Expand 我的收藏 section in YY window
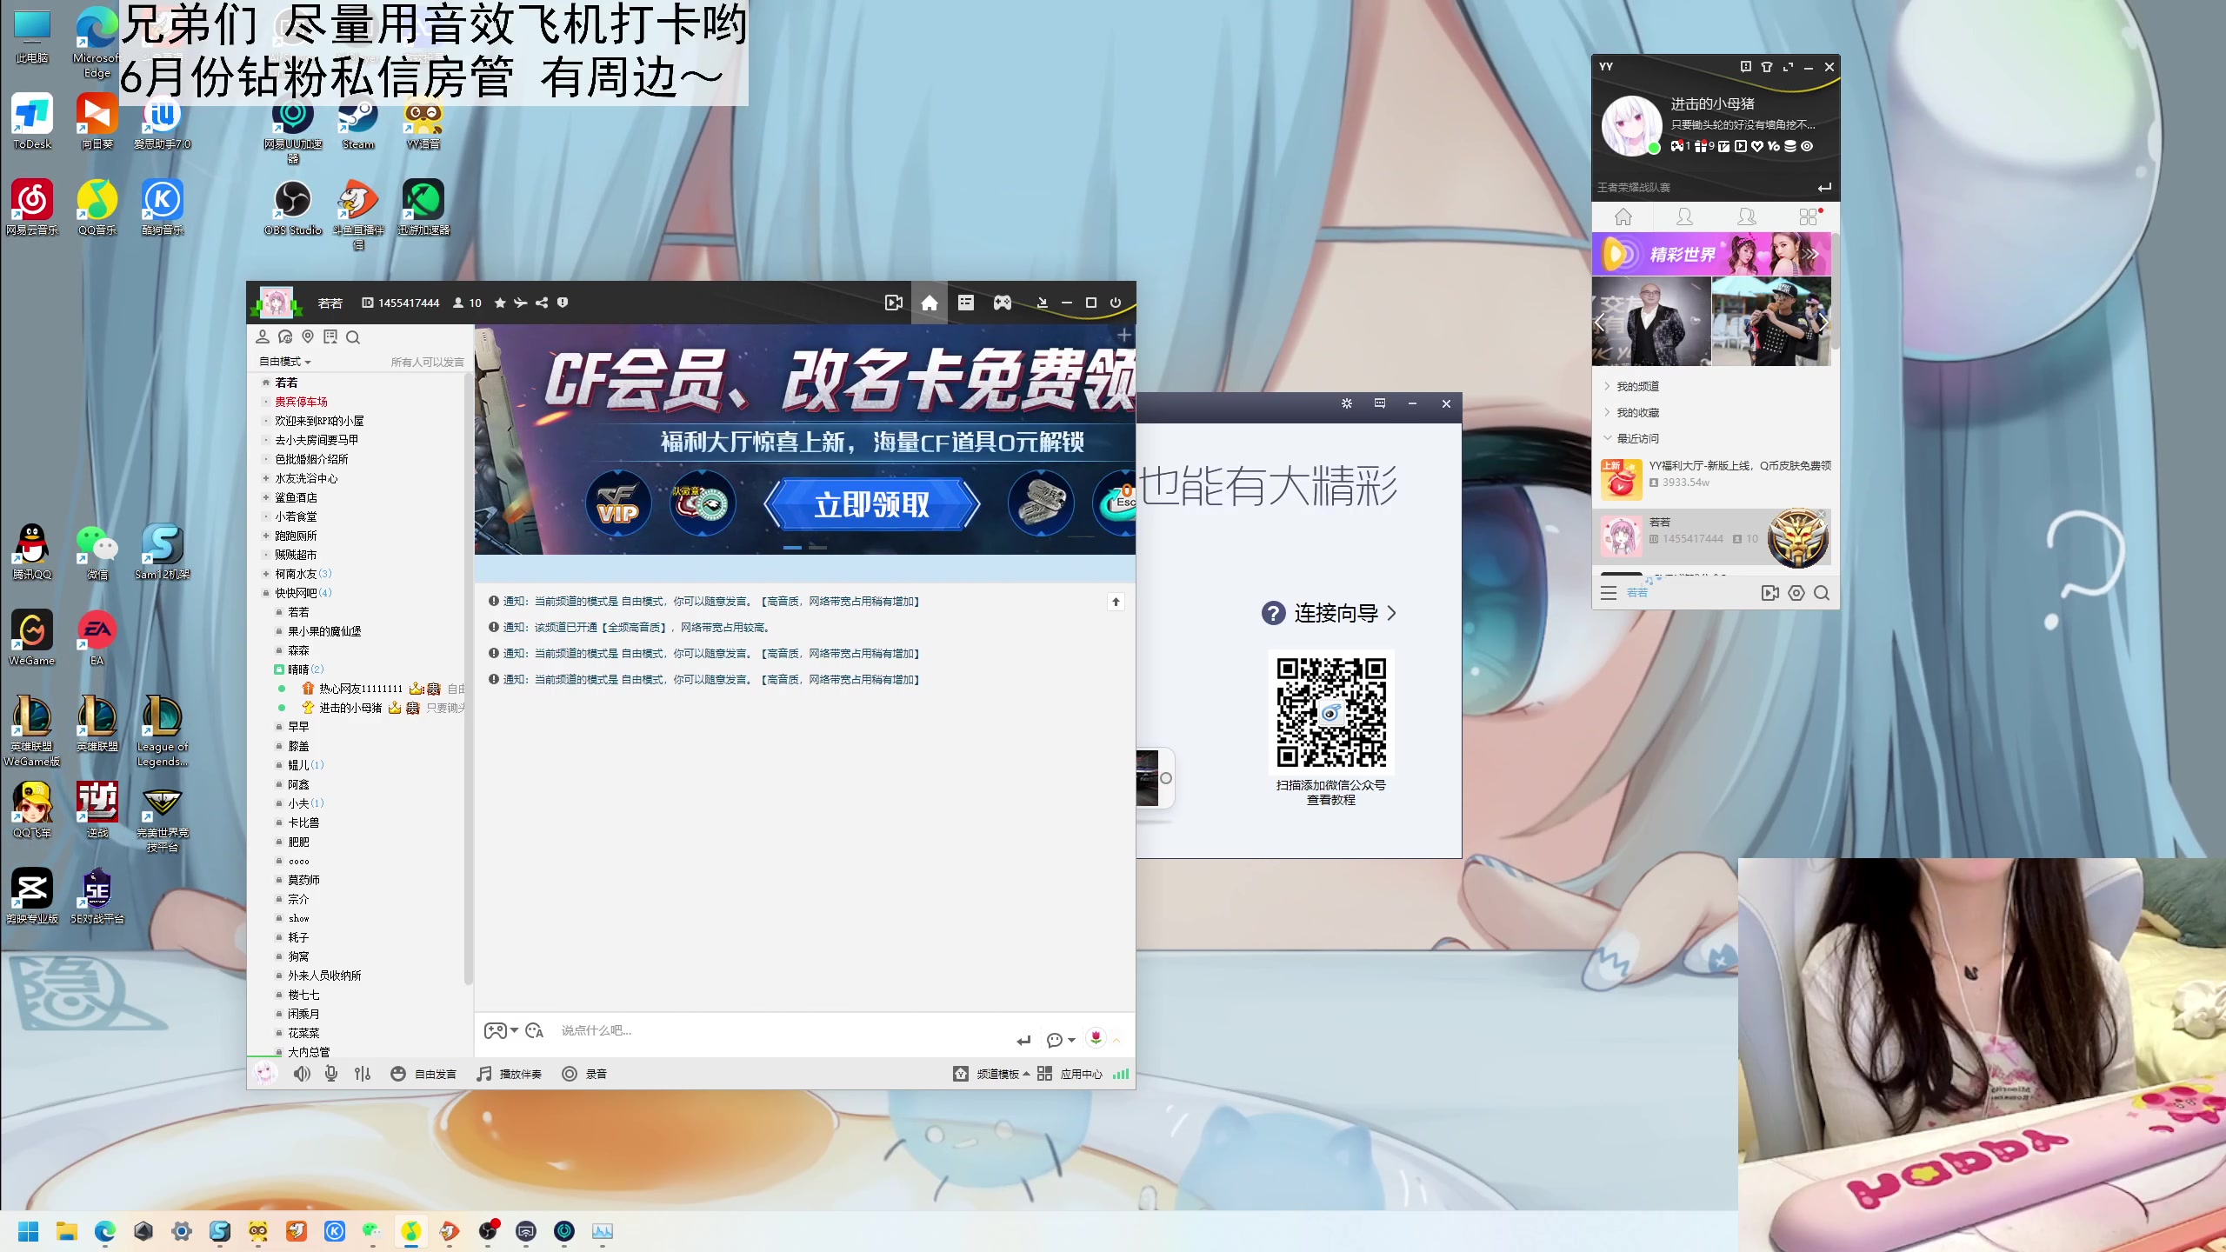The image size is (2226, 1252). pyautogui.click(x=1637, y=412)
